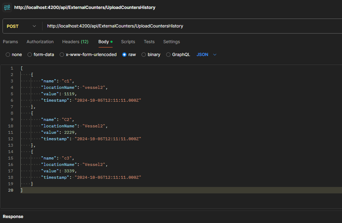Click line number 8 in the gutter

[x=12, y=113]
